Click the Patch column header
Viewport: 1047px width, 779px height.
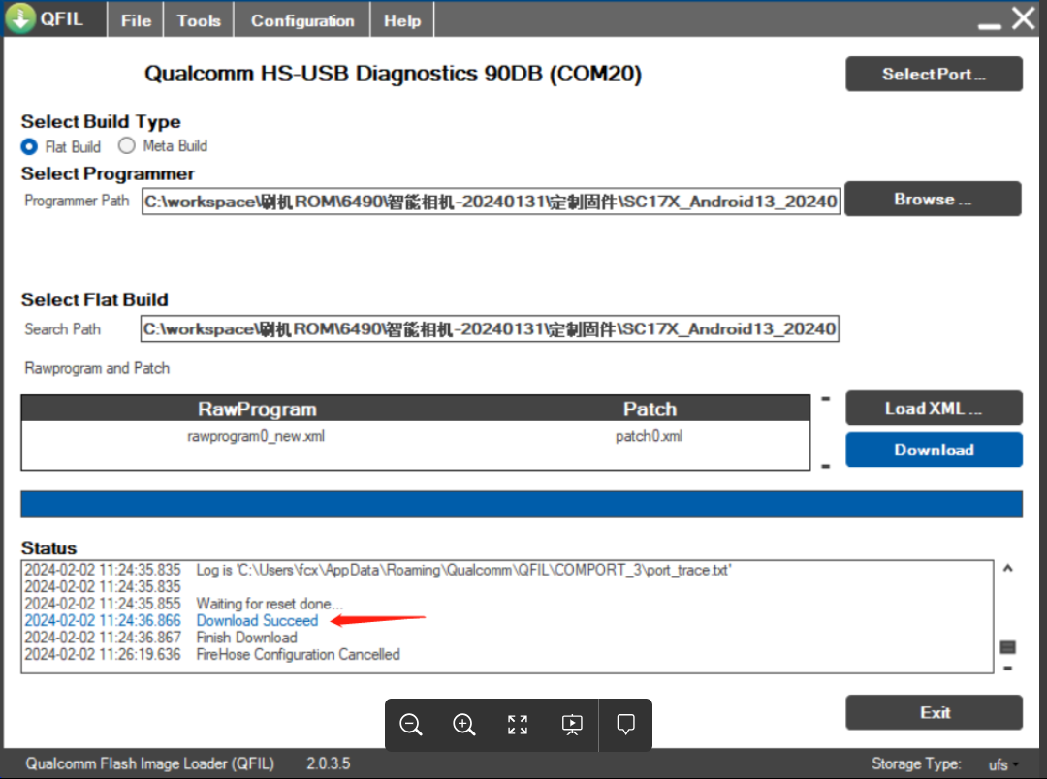pyautogui.click(x=650, y=409)
